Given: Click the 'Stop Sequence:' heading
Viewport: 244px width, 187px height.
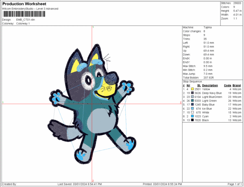Looking at the screenshot, I should coord(192,81).
